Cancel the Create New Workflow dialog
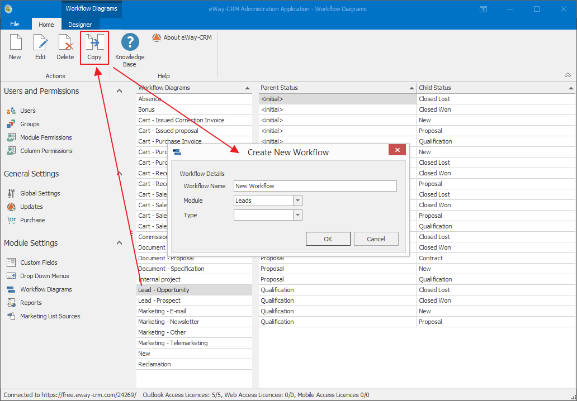Viewport: 577px width, 401px height. coord(376,239)
